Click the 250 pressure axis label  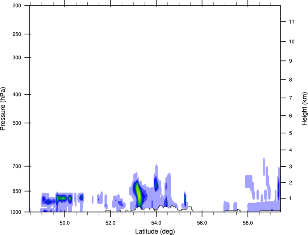(x=17, y=34)
